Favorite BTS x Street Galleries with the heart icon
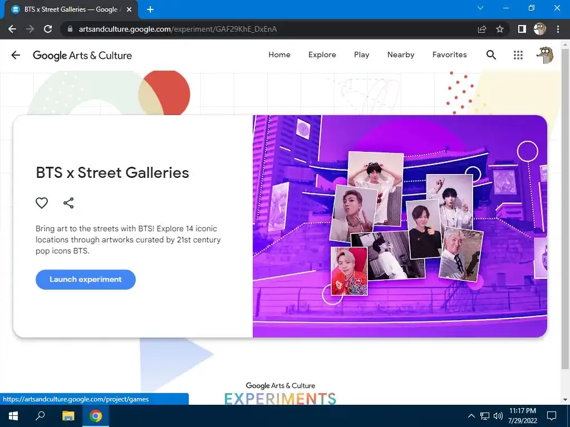The width and height of the screenshot is (570, 427). click(x=42, y=202)
